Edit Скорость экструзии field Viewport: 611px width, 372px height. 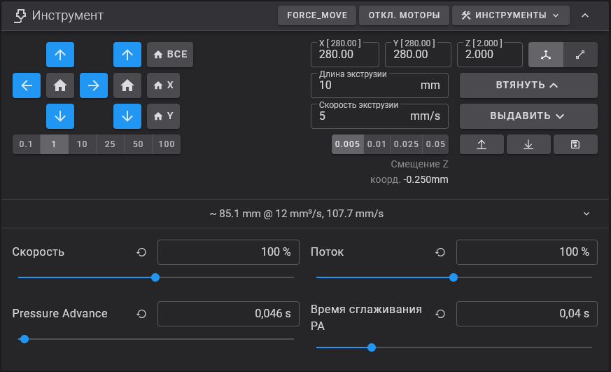[379, 116]
